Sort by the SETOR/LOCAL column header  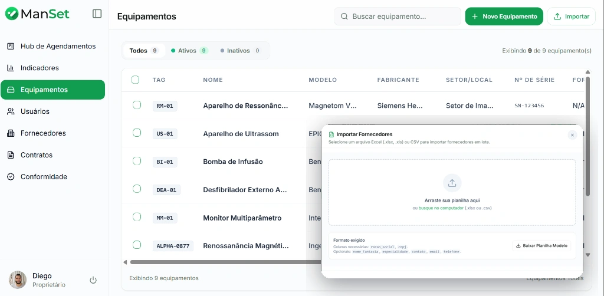[x=469, y=80]
